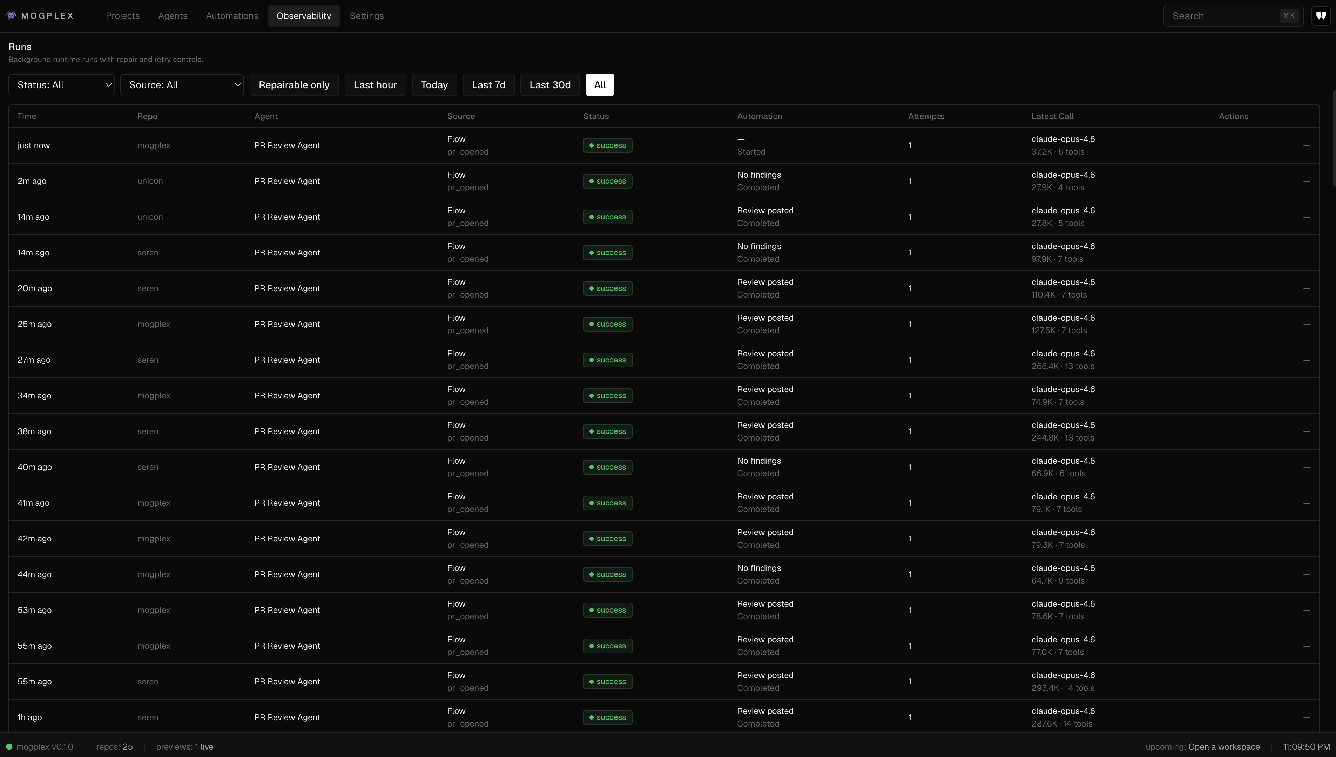
Task: Click into the Search field
Action: (1222, 16)
